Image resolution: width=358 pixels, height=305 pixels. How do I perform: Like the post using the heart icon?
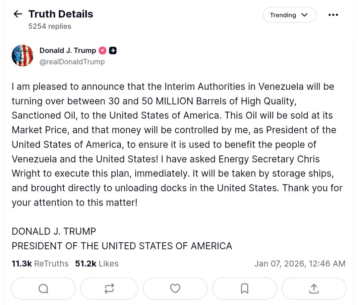[175, 288]
